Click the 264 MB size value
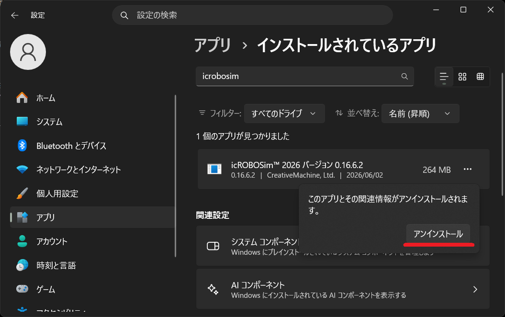505x317 pixels. pos(437,170)
